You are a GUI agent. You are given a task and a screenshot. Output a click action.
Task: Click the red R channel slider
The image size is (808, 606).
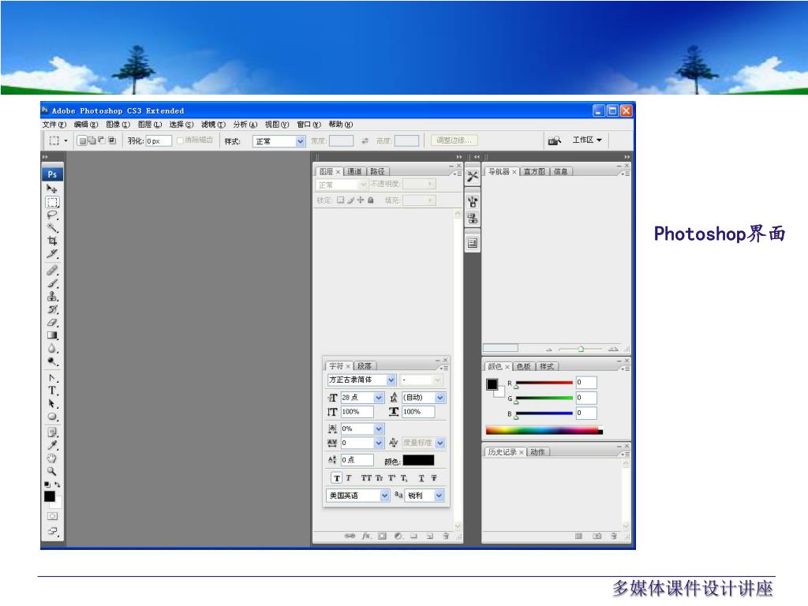[544, 383]
